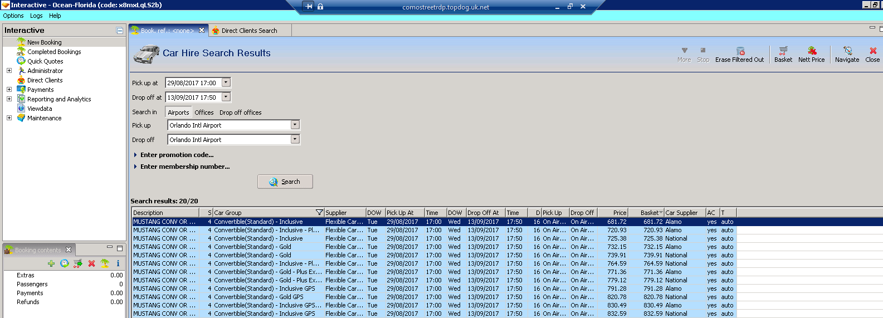
Task: Click the palm tree icon in Booking contents toolbar
Action: pos(105,263)
